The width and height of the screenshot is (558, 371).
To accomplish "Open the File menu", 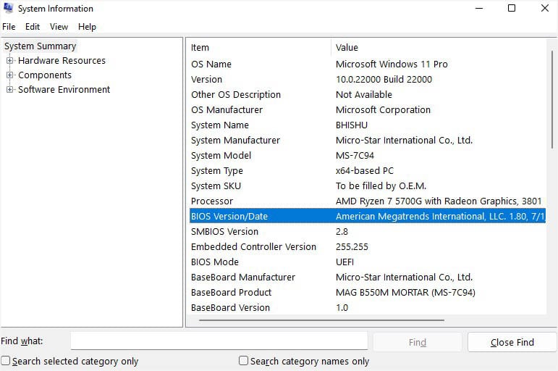I will click(x=9, y=27).
